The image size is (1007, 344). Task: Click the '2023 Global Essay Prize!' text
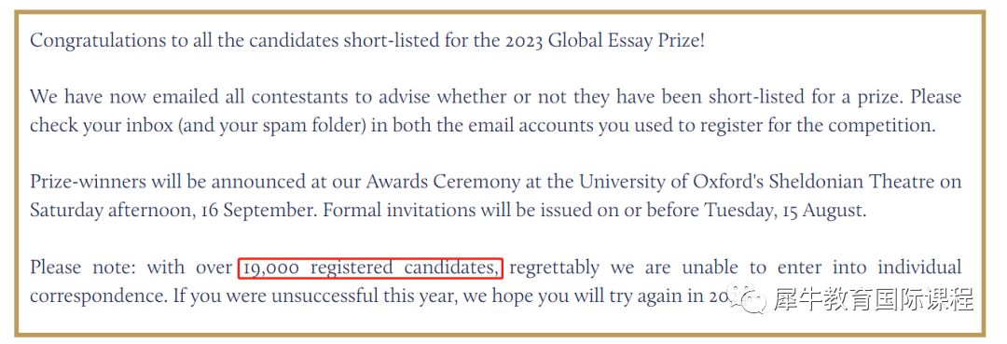coord(604,41)
